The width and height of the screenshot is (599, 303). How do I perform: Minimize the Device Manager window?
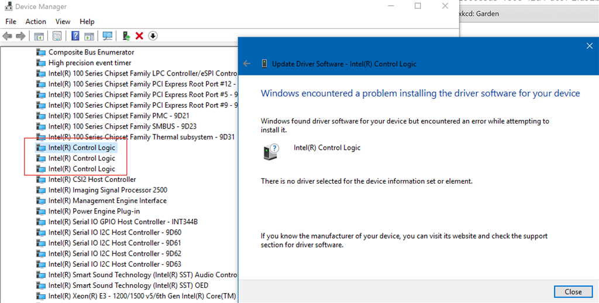coord(390,6)
